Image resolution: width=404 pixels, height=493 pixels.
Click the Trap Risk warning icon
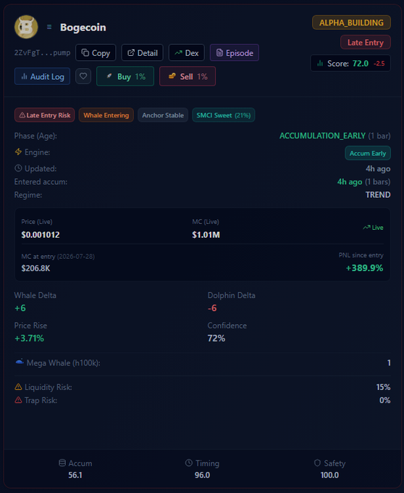pos(18,400)
